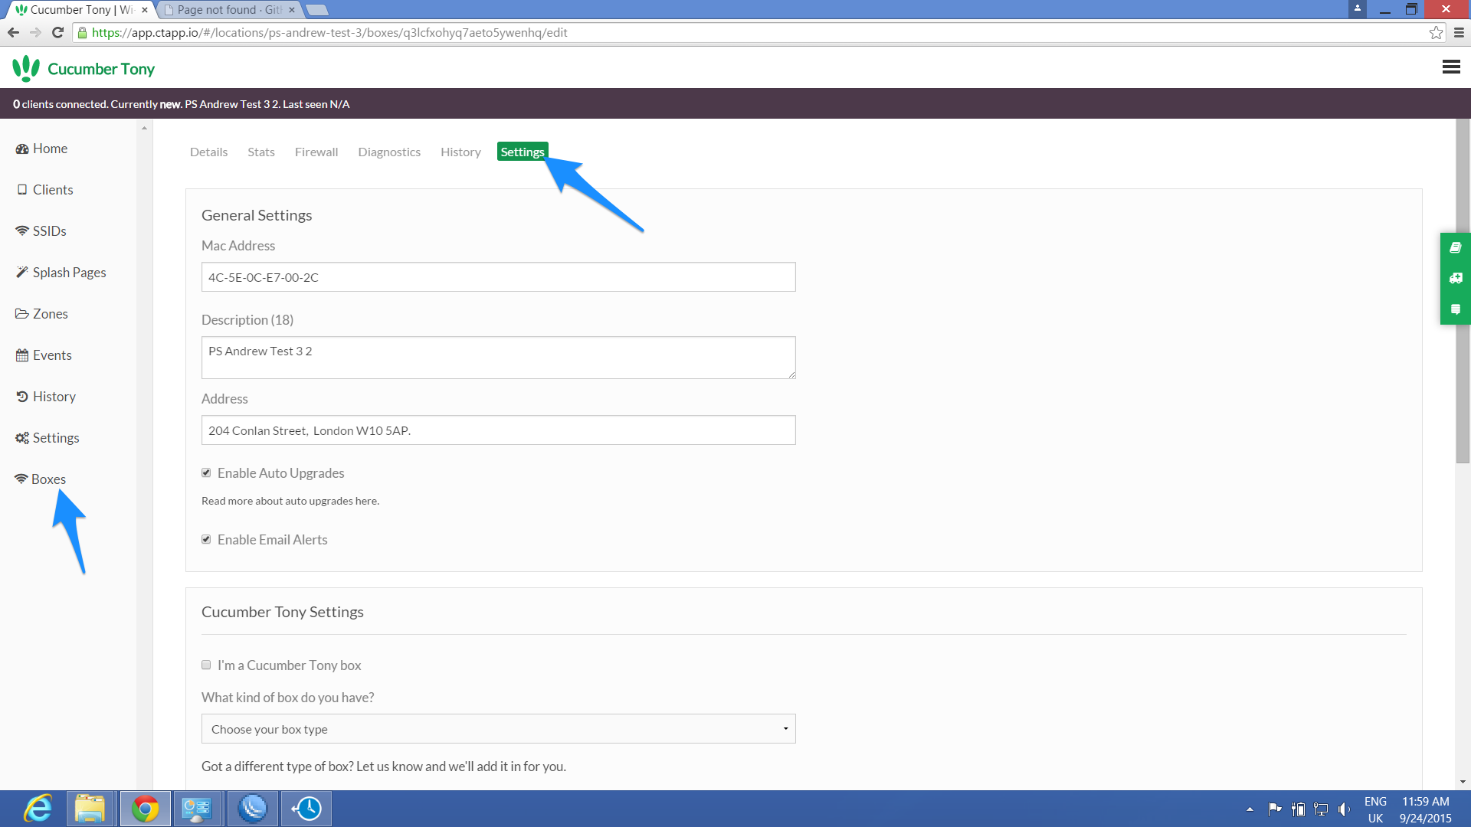
Task: Open Events in the sidebar
Action: tap(52, 355)
